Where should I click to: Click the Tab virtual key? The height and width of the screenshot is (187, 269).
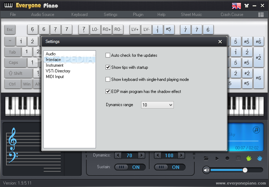(12, 52)
